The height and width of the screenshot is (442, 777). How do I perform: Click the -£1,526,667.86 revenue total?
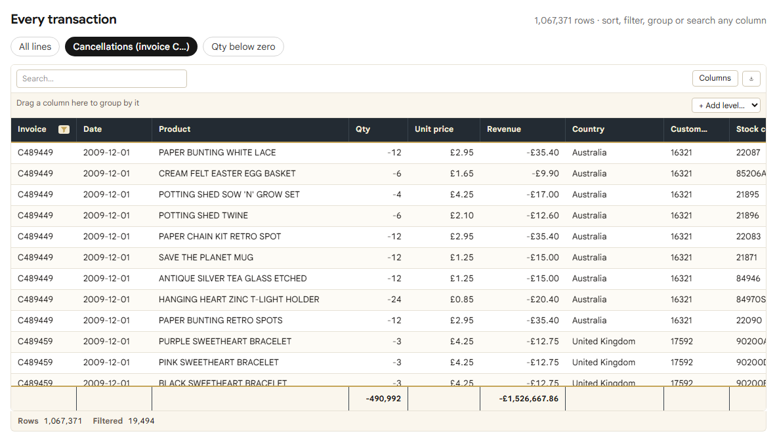click(529, 399)
